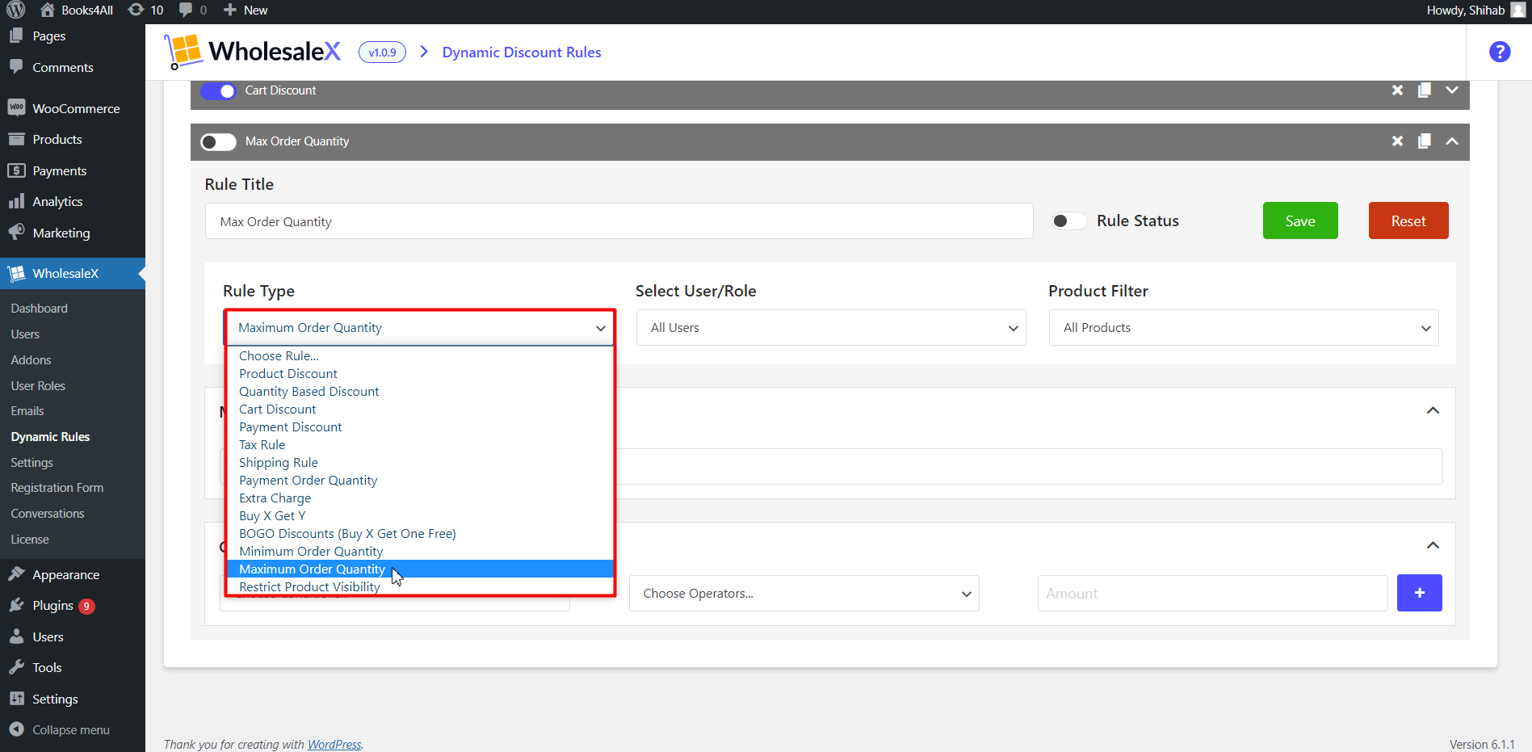Open the 10 pending updates icon
Image resolution: width=1532 pixels, height=752 pixels.
[x=146, y=10]
